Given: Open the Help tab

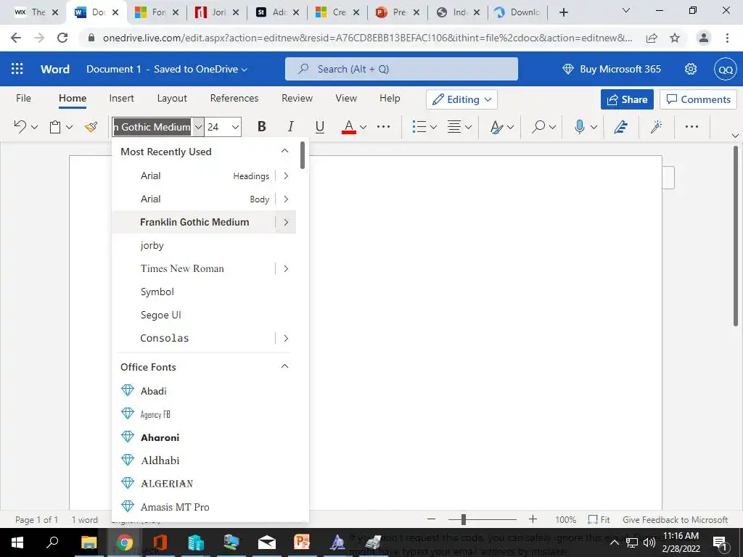Looking at the screenshot, I should [390, 98].
